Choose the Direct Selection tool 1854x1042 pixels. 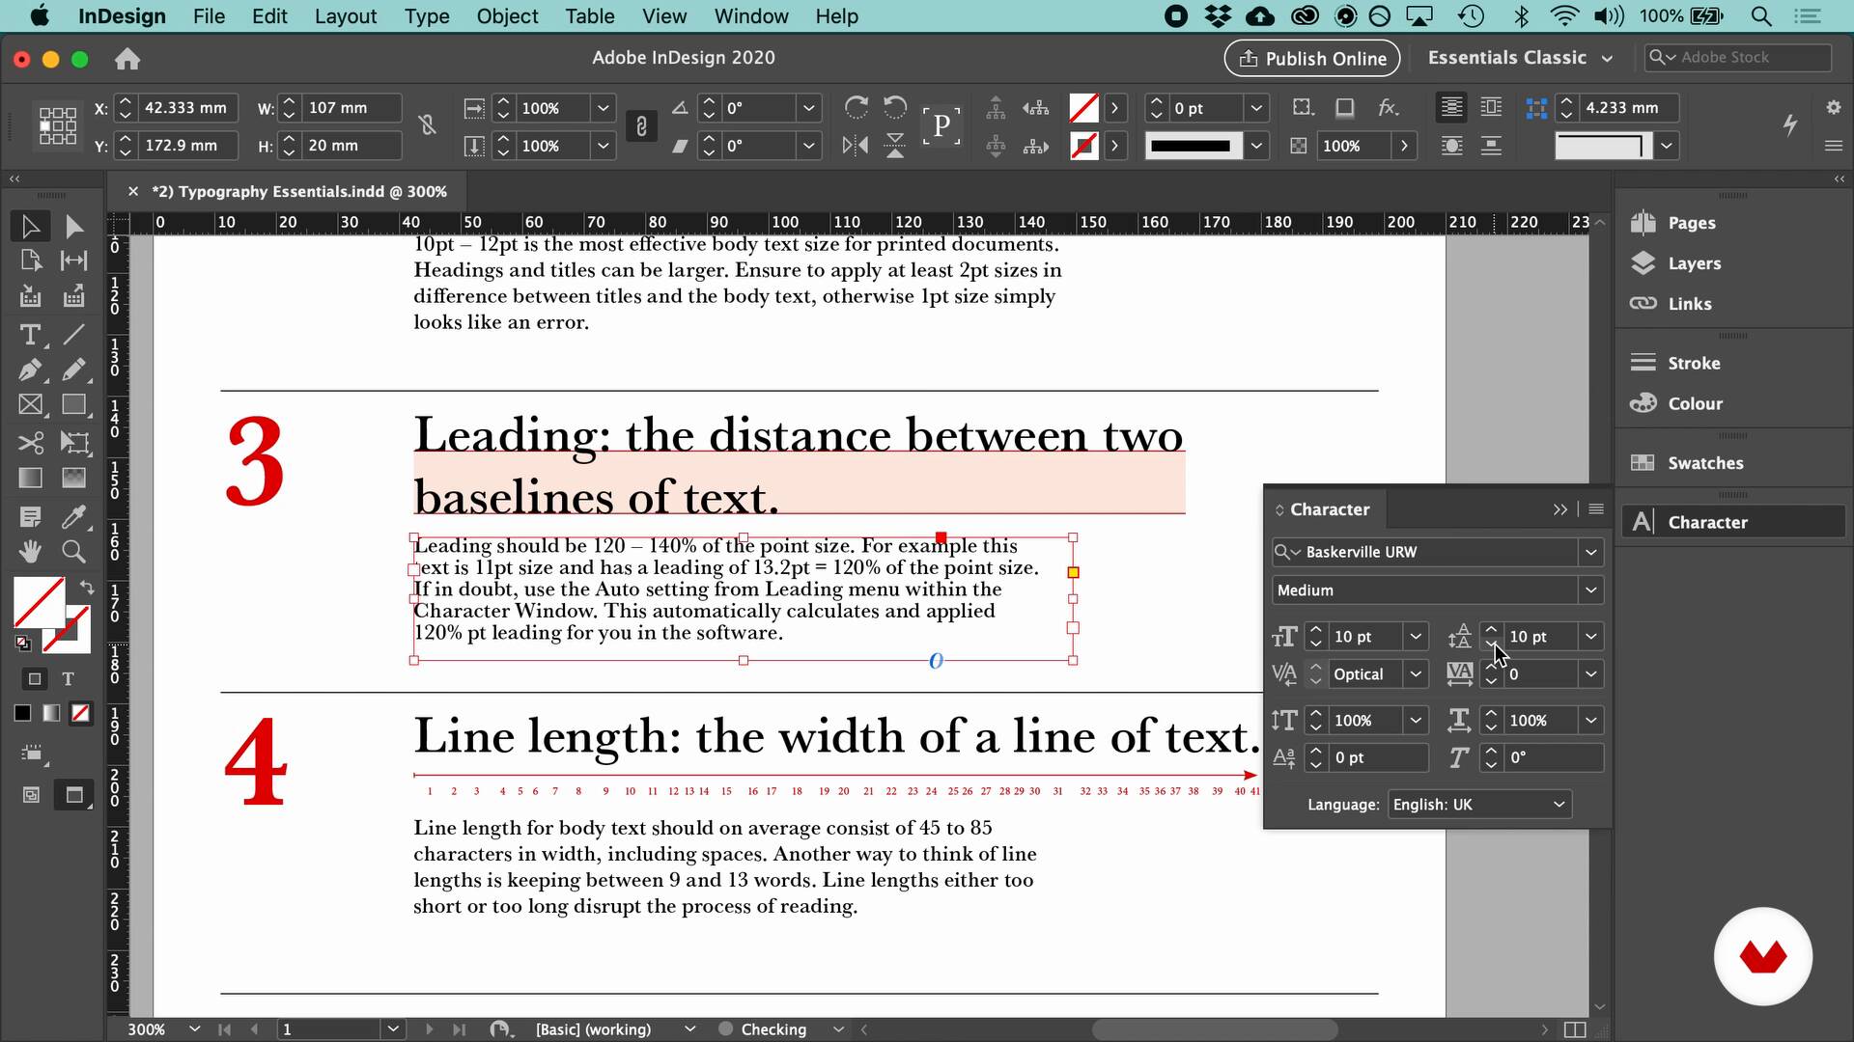tap(73, 227)
